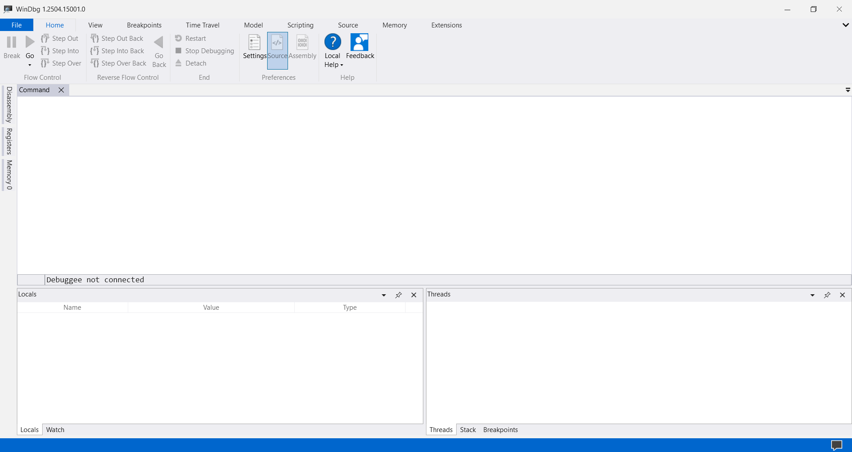This screenshot has width=852, height=452.
Task: Close the Locals panel
Action: (x=414, y=295)
